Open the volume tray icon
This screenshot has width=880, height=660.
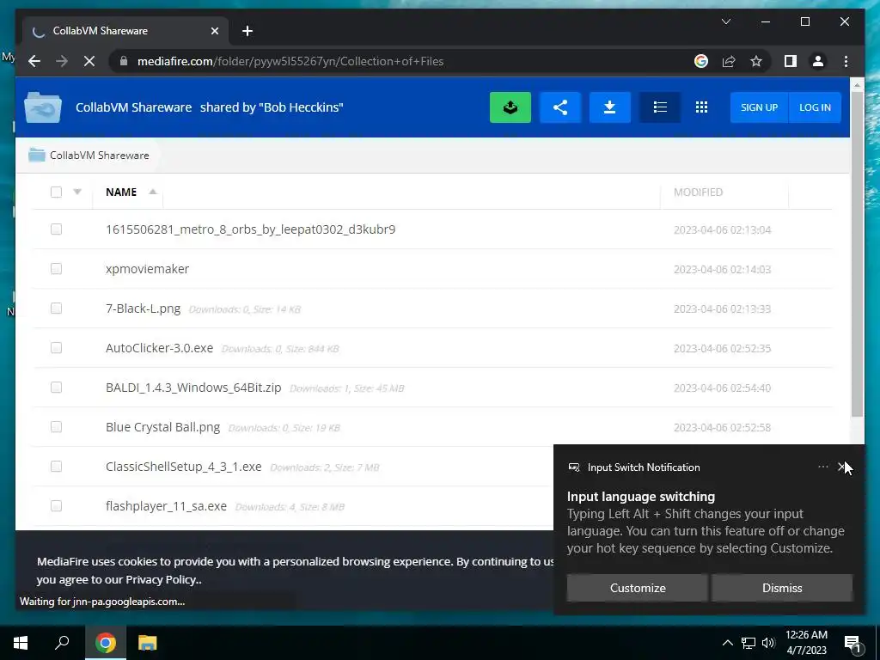pos(768,643)
